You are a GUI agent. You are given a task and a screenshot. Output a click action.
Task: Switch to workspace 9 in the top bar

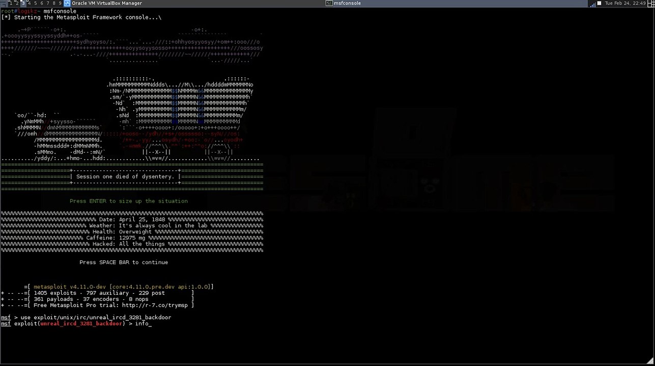coord(60,3)
